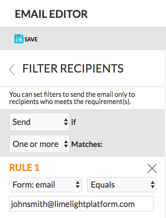
Task: Click the Filter Recipients heading
Action: (x=73, y=68)
